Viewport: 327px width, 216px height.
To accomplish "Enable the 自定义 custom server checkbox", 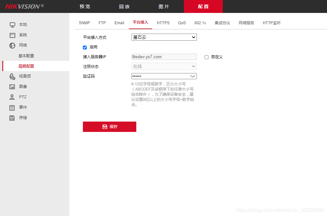I will pyautogui.click(x=206, y=57).
